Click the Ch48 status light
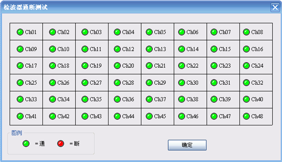Image resolution: width=282 pixels, height=162 pixels. [246, 116]
